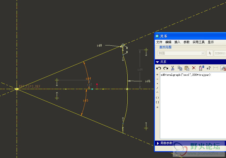Expand the 局部参数 section

point(158,143)
